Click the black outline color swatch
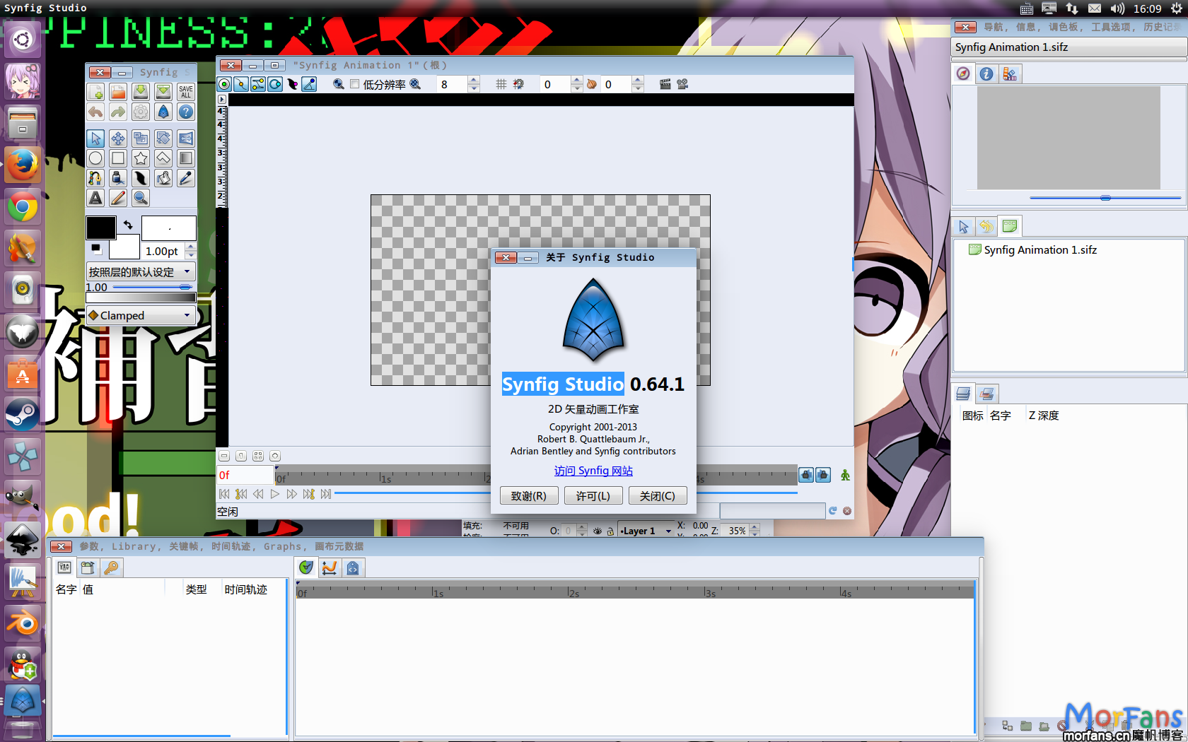 click(101, 228)
